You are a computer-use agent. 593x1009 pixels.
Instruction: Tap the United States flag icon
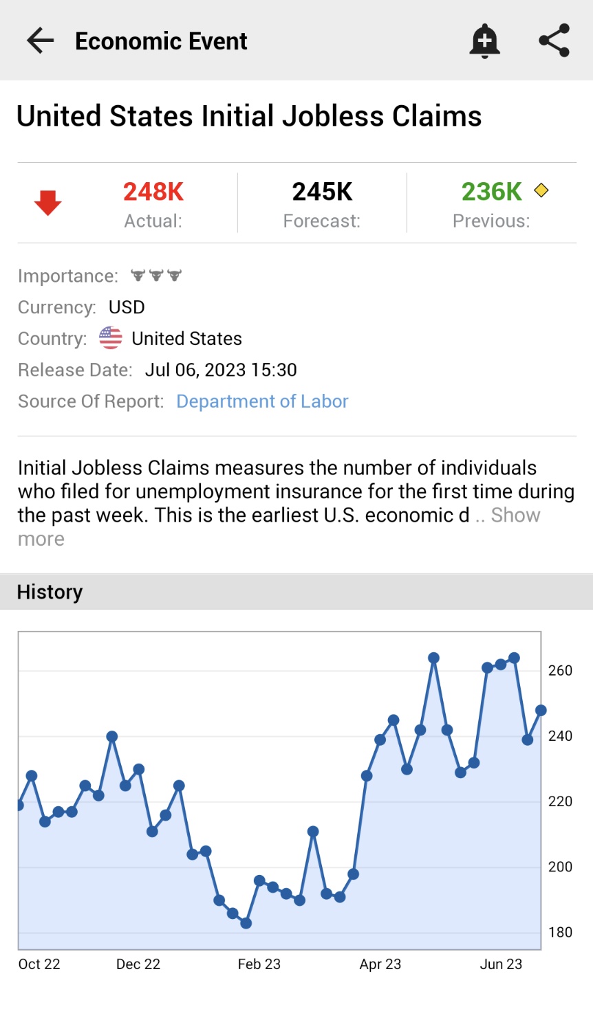point(111,338)
